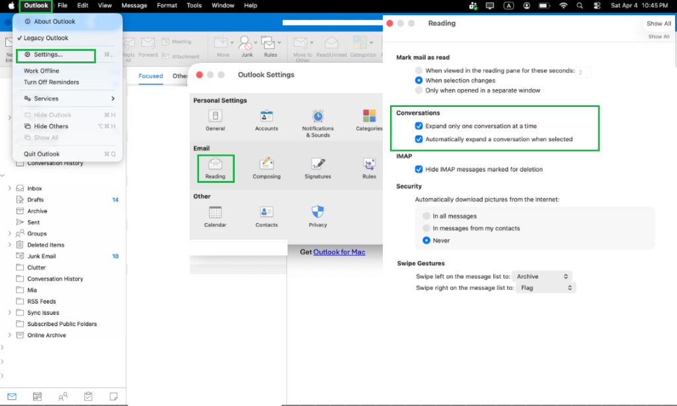Switch to Calendar view in bottom bar
This screenshot has height=406, width=677.
click(x=37, y=397)
